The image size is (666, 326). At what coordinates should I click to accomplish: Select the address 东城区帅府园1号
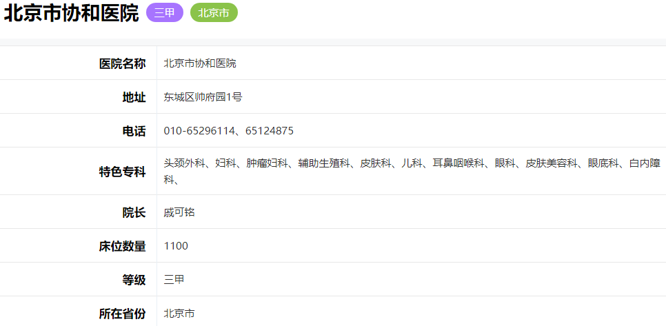click(x=203, y=97)
